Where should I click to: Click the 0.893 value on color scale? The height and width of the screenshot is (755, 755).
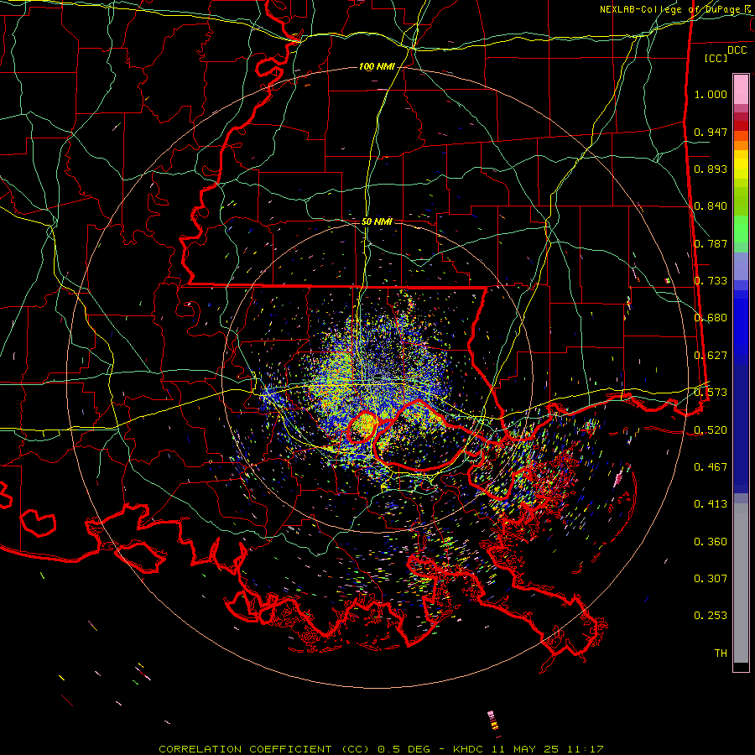[x=711, y=169]
